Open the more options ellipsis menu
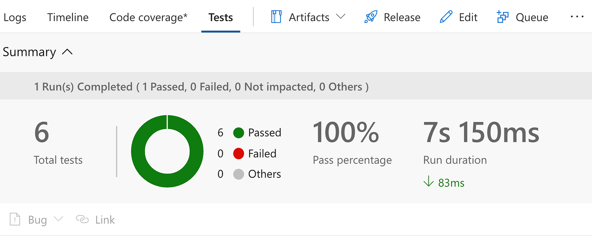Viewport: 592px width, 237px height. point(577,17)
